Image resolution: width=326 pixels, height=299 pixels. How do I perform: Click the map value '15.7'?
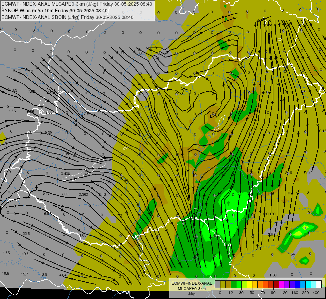[25, 274]
